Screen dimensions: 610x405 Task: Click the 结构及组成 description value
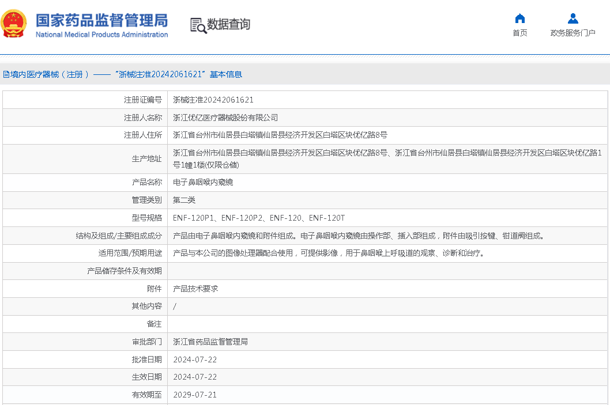point(358,236)
